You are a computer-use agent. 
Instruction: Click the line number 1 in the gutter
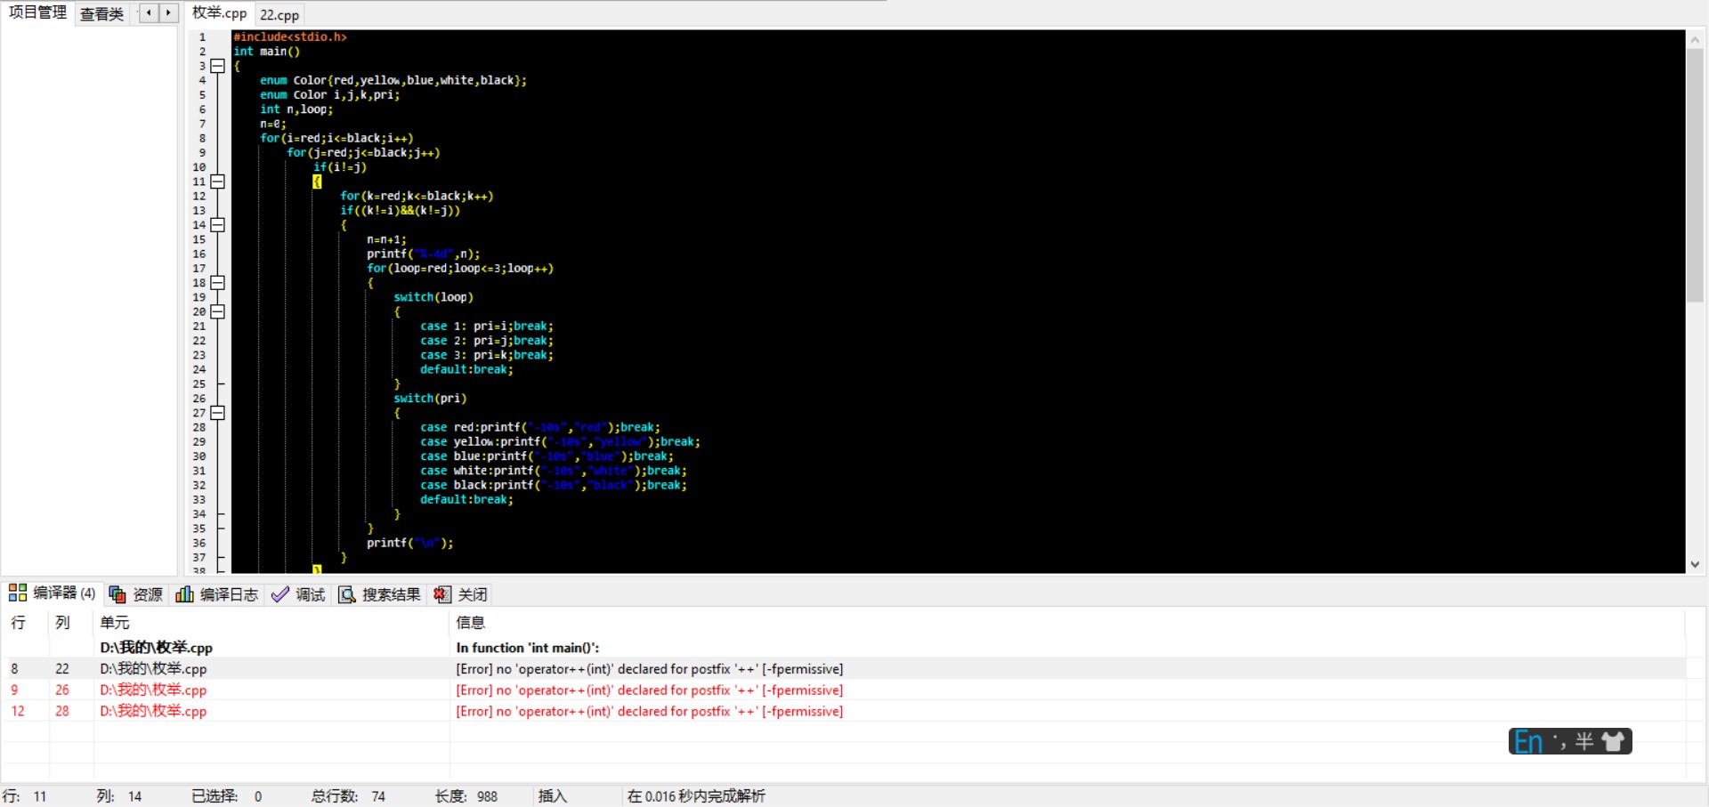click(x=202, y=37)
